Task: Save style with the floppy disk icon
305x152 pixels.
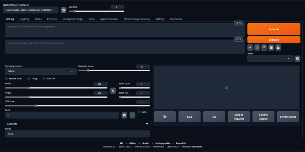Action: [x=278, y=47]
